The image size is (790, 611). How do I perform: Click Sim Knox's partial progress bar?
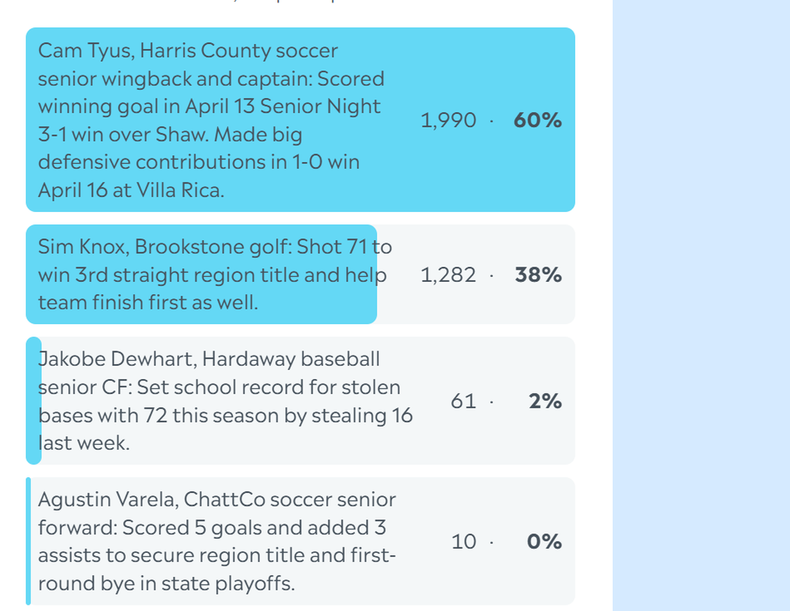click(201, 274)
